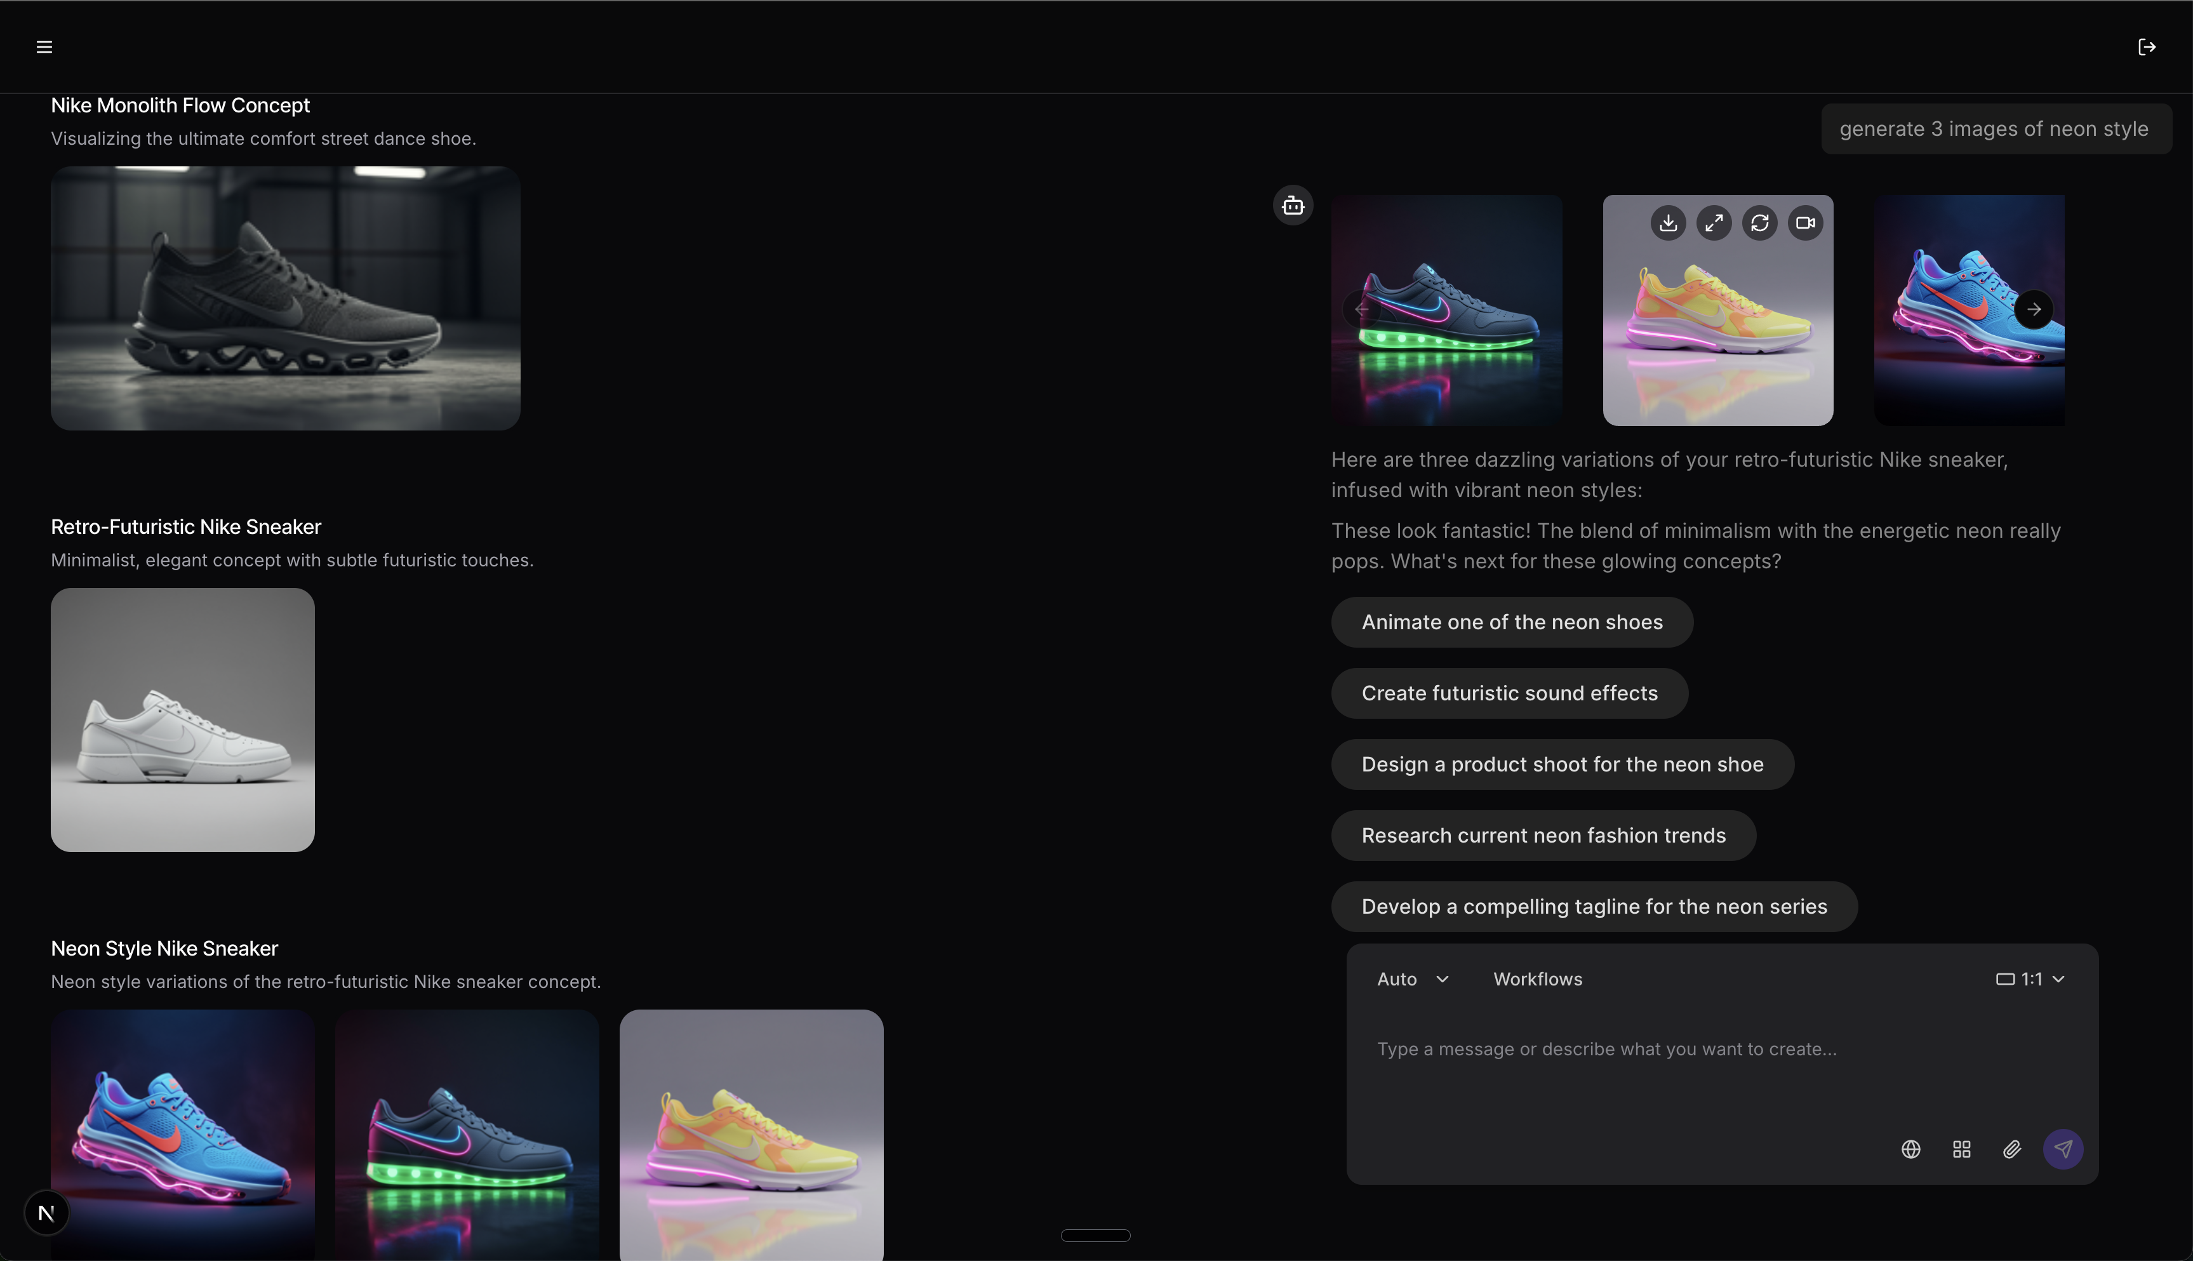Click the Next.js N badge icon

(47, 1213)
